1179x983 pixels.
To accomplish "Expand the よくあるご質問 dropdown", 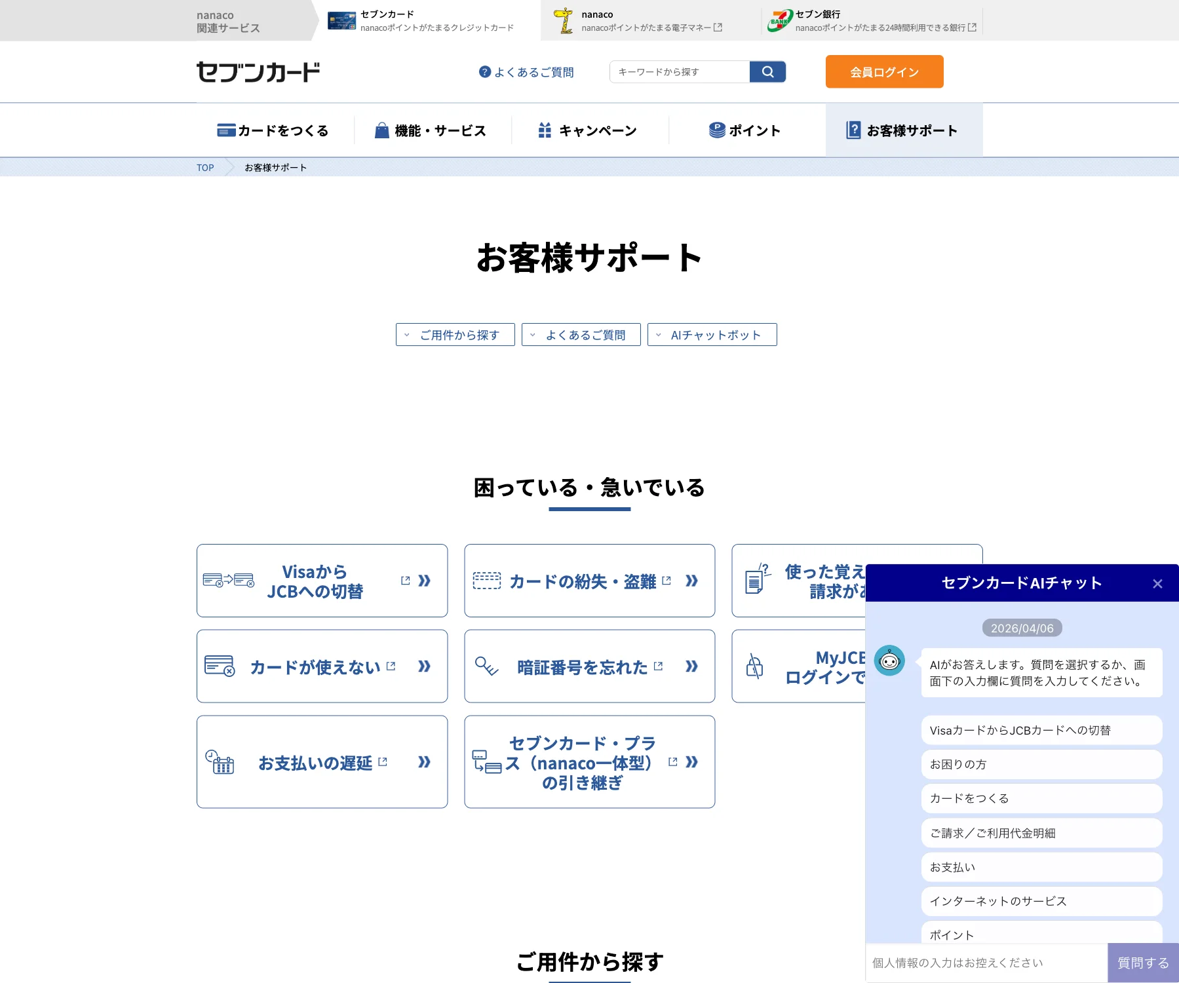I will tap(581, 334).
